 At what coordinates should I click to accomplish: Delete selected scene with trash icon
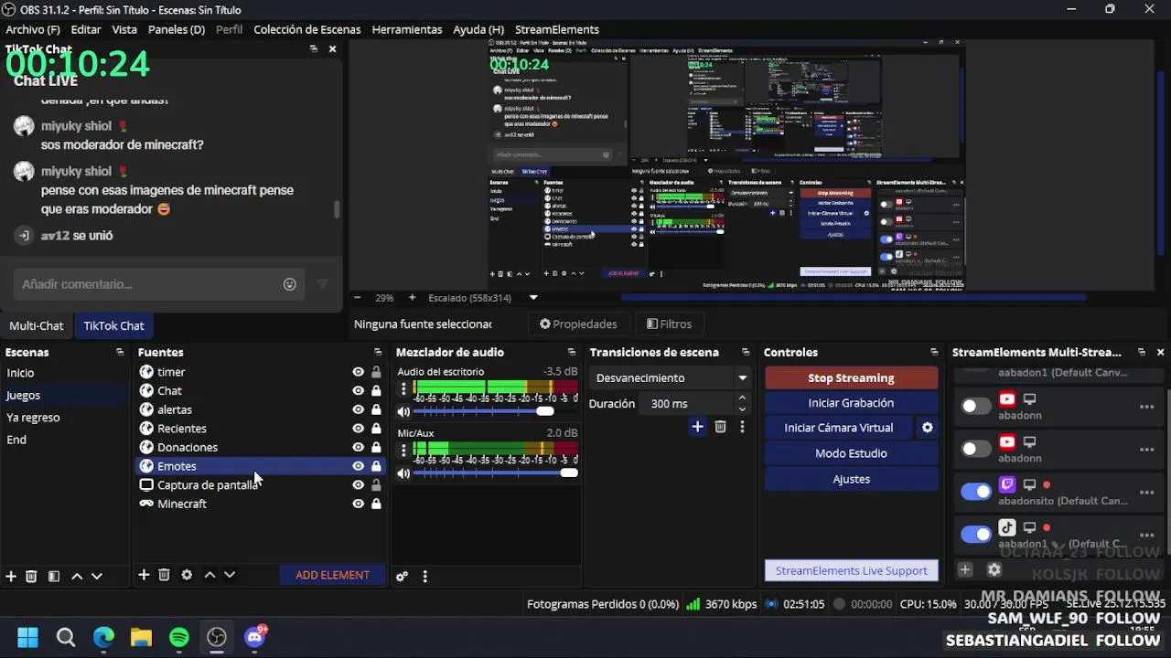[31, 576]
